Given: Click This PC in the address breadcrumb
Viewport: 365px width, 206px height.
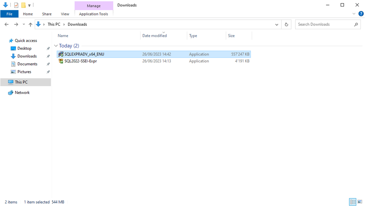Looking at the screenshot, I should [x=54, y=24].
